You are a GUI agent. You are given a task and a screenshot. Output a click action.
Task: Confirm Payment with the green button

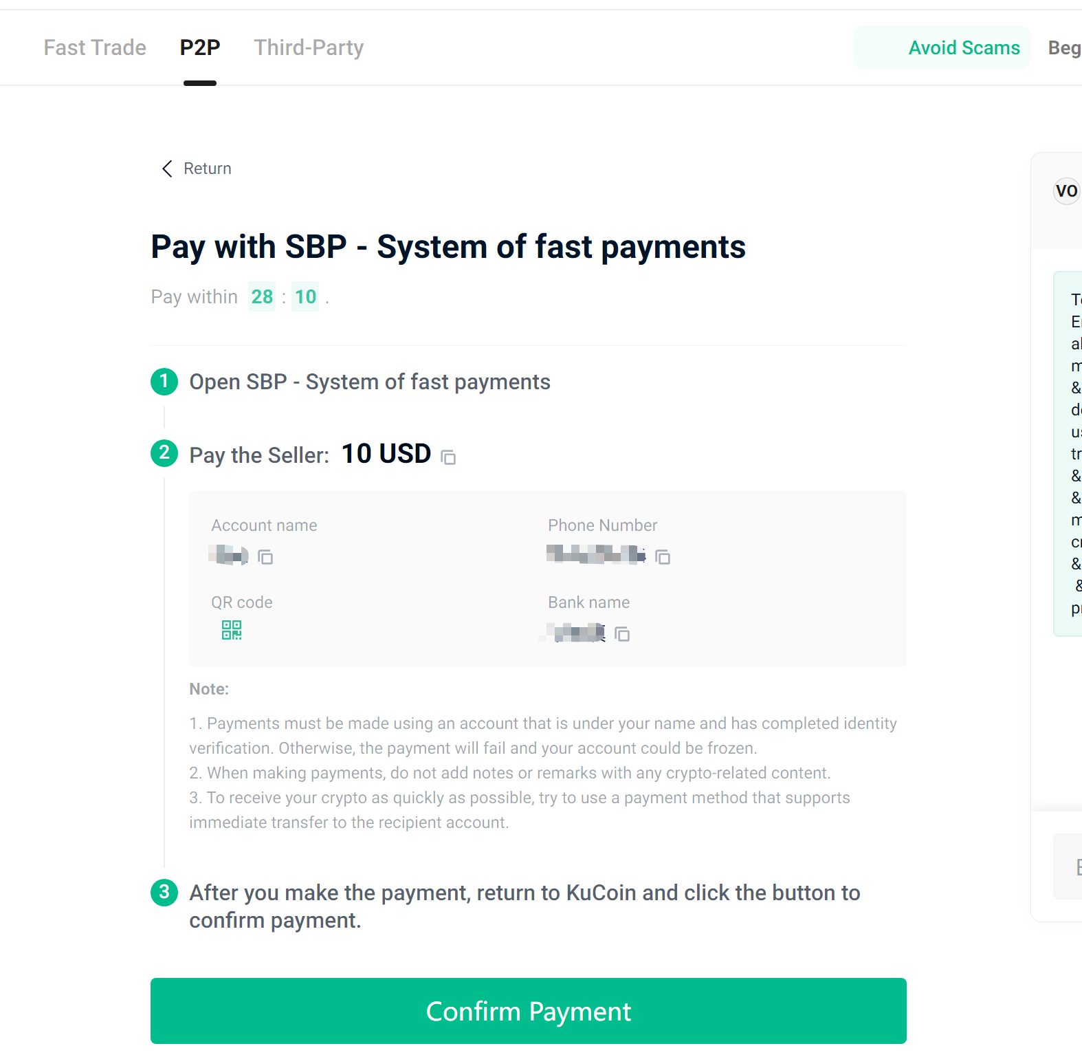click(528, 1011)
